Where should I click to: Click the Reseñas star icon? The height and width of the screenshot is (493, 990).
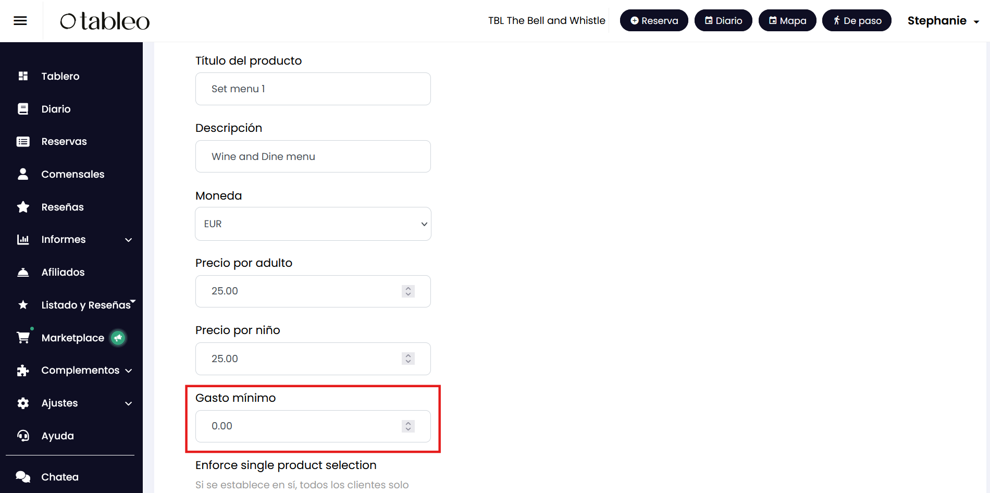[23, 207]
